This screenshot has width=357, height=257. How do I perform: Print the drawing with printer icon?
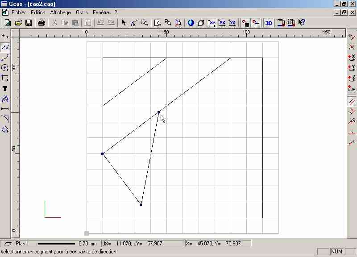[x=42, y=23]
